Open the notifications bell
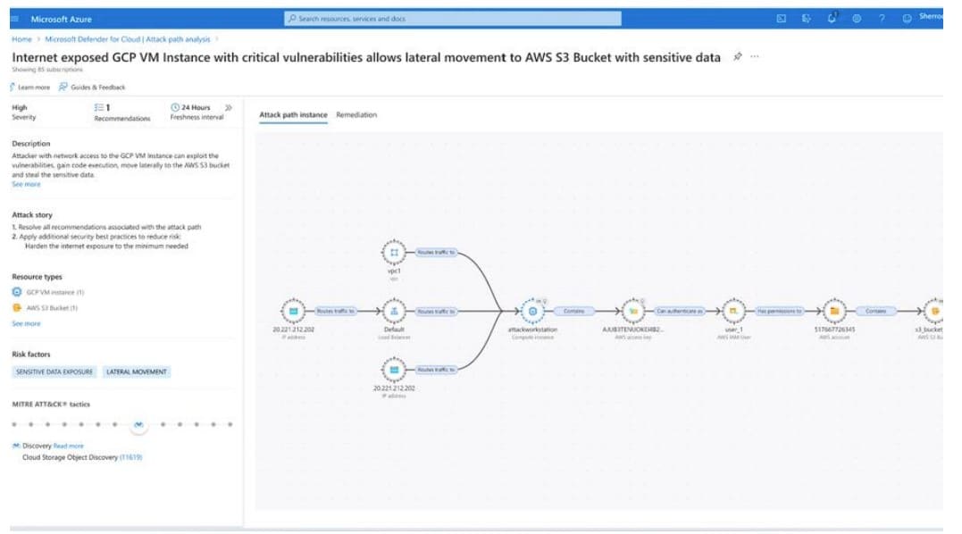The width and height of the screenshot is (962, 534). [832, 19]
